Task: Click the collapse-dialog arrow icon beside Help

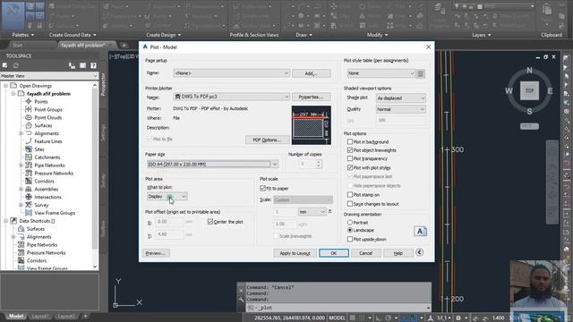Action: coord(420,252)
